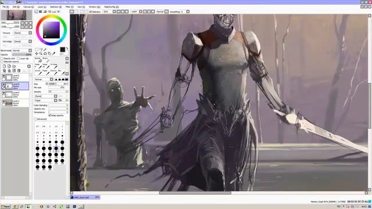The width and height of the screenshot is (372, 209).
Task: Select the rectangular selection tool
Action: (x=37, y=49)
